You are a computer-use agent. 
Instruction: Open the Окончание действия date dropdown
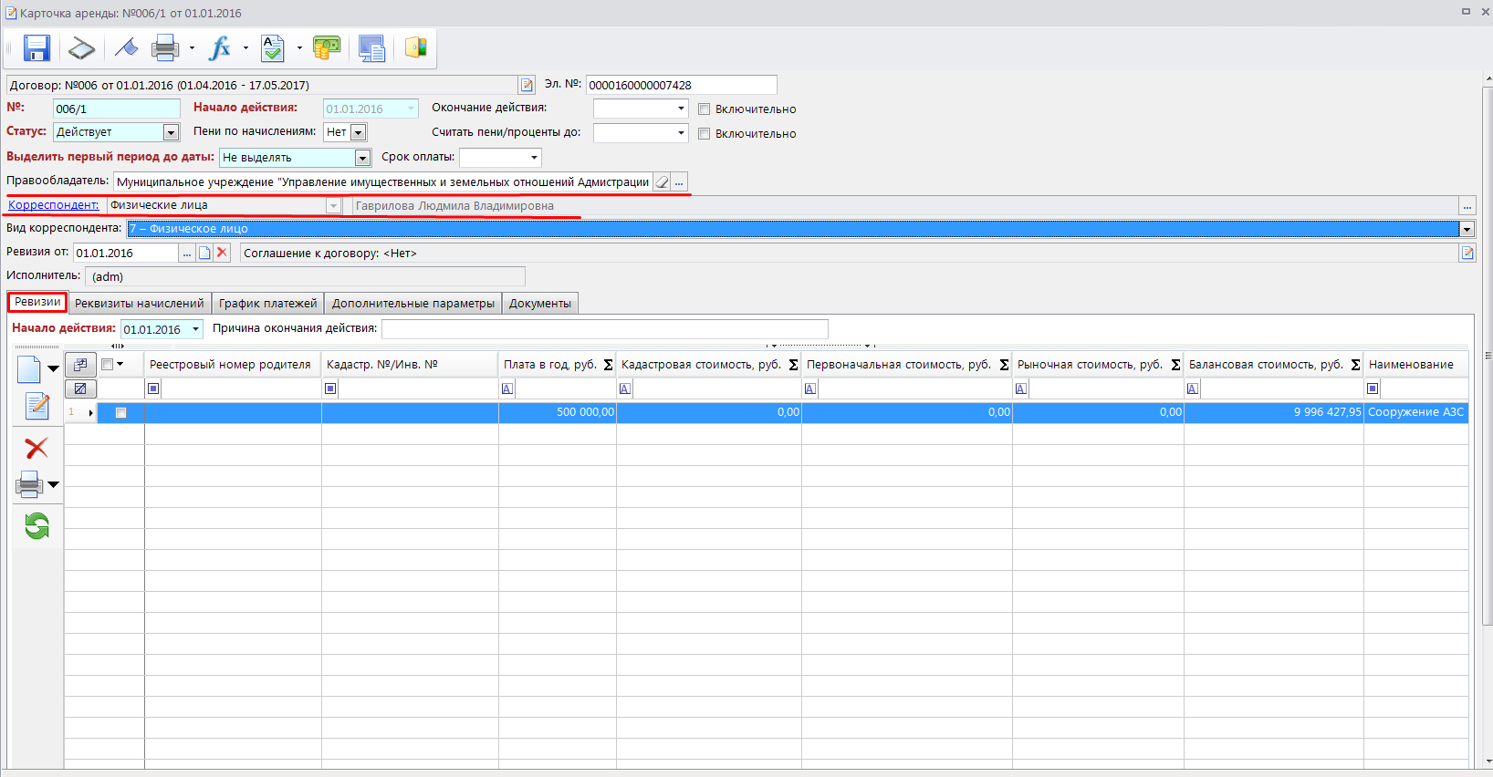coord(681,109)
